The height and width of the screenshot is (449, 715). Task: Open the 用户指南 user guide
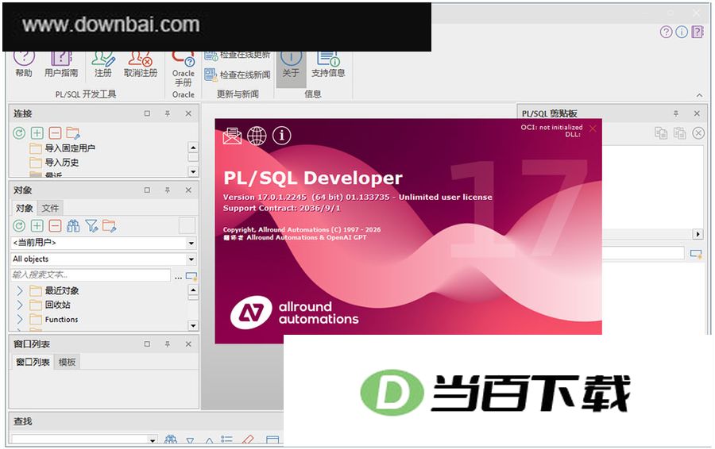pos(61,65)
